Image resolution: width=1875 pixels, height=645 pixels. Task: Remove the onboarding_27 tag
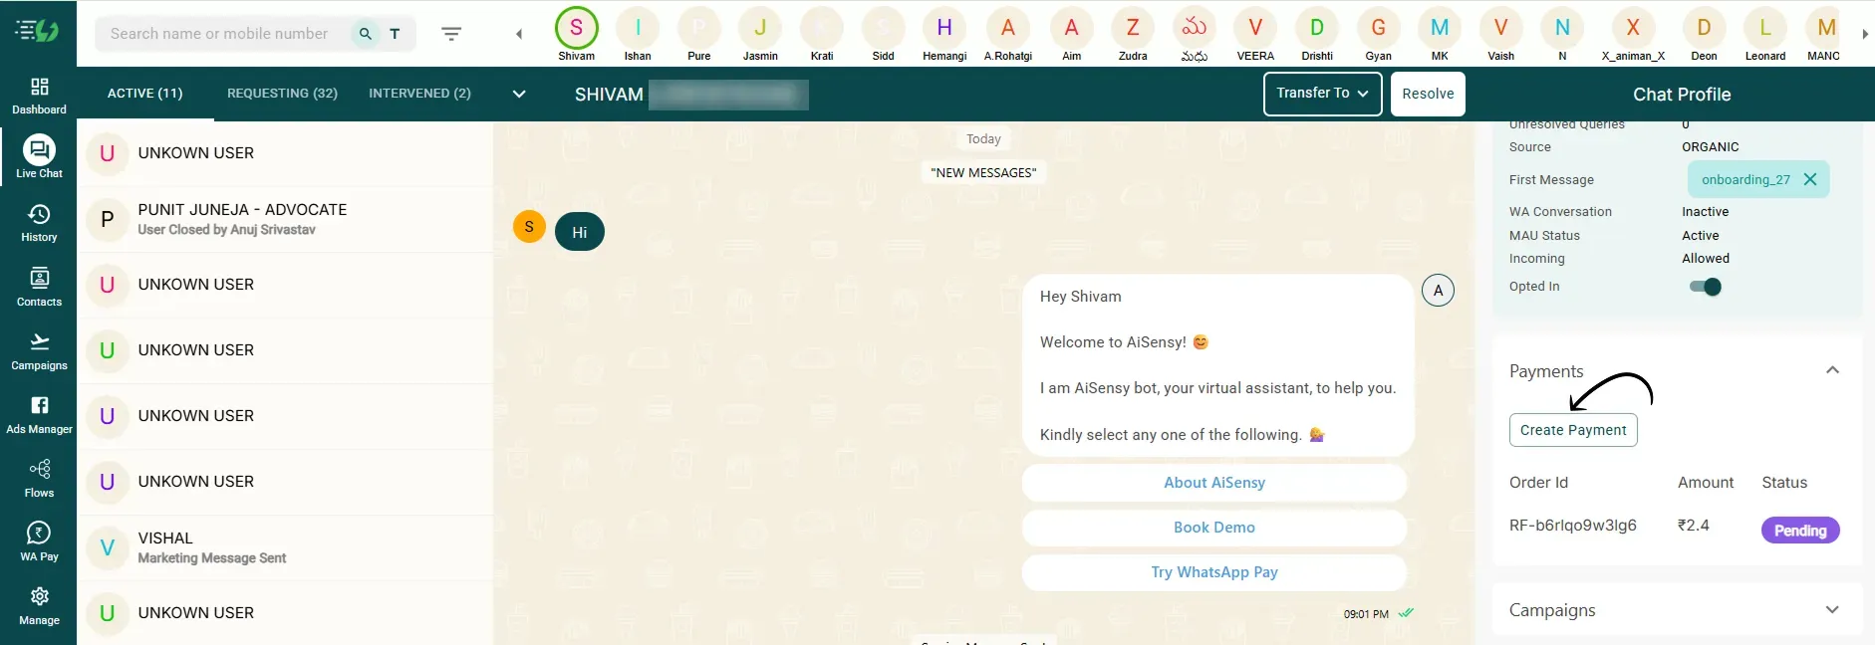tap(1810, 179)
